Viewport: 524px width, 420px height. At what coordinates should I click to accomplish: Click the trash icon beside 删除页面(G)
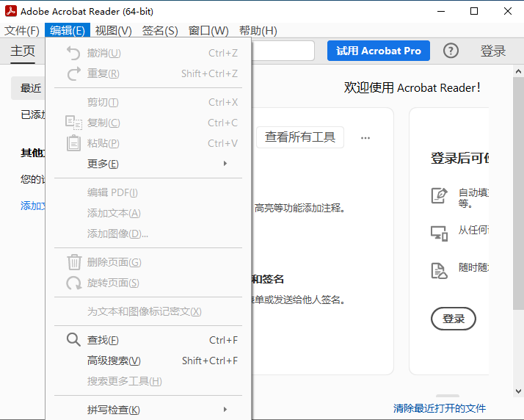pyautogui.click(x=74, y=262)
